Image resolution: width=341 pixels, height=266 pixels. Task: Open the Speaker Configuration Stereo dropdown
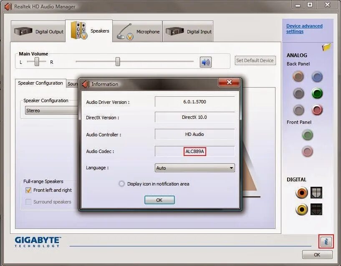pos(51,110)
